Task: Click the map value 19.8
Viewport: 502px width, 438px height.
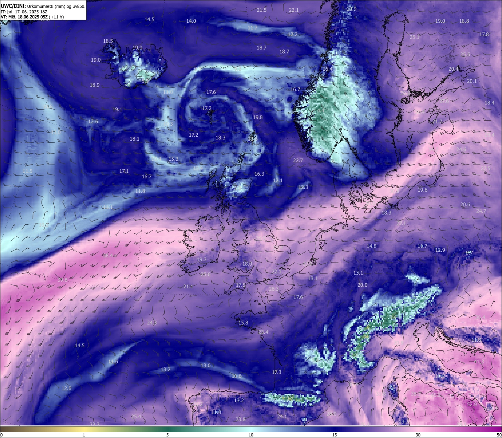Action: (x=258, y=117)
